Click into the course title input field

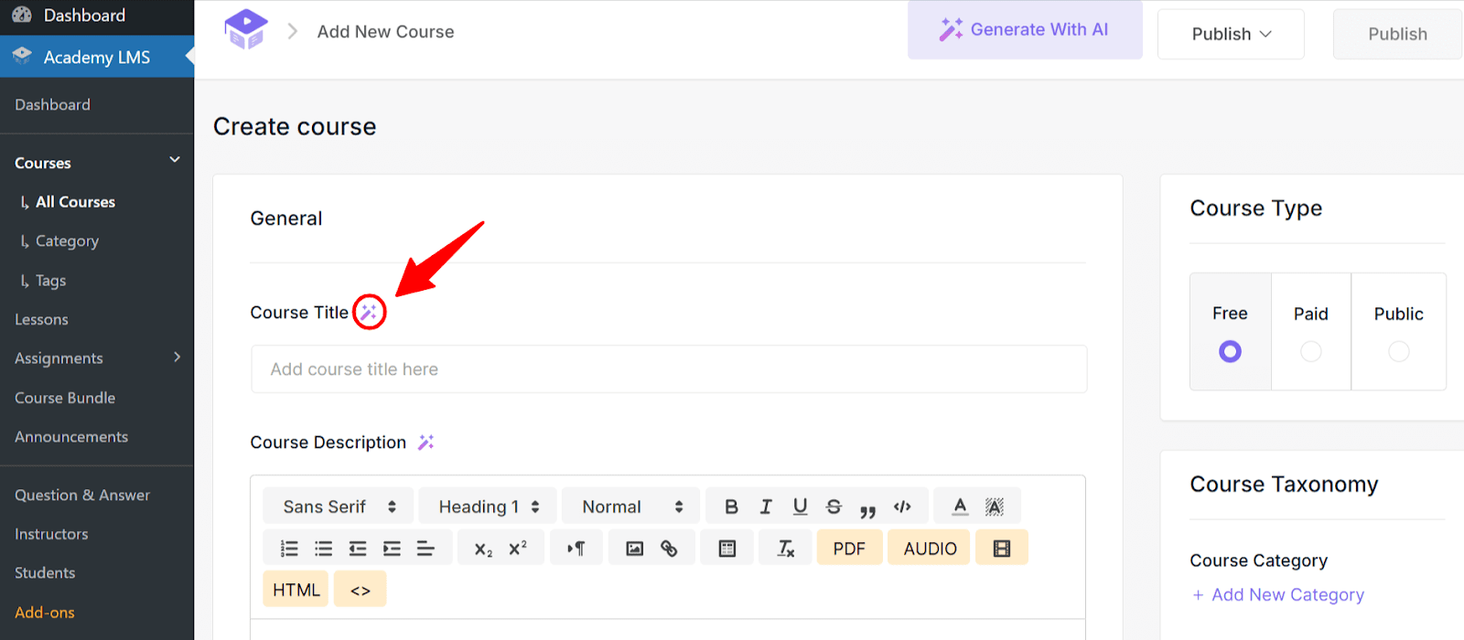coord(669,369)
